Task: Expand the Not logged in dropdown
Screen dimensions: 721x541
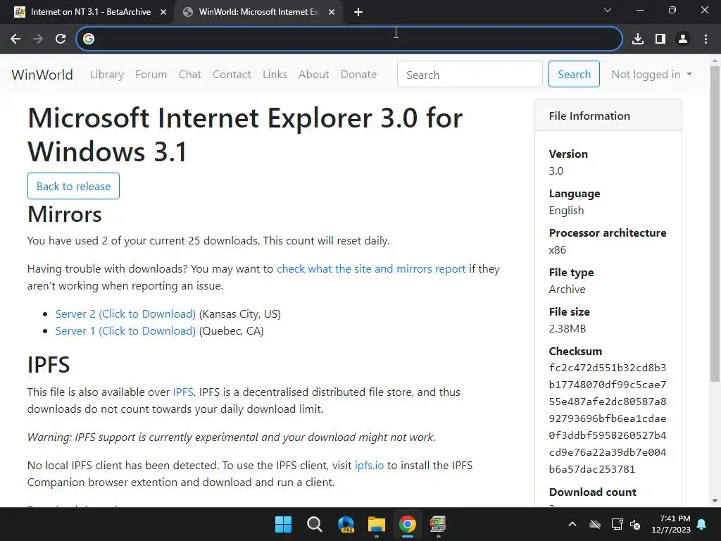Action: coord(651,75)
